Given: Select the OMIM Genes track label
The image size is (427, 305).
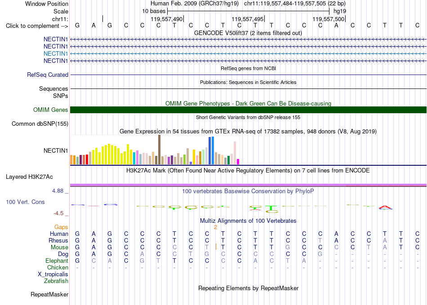Looking at the screenshot, I should coord(51,110).
